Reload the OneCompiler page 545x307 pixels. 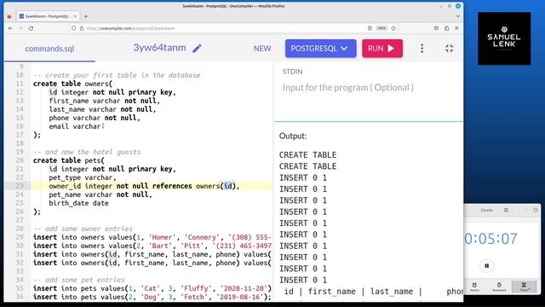[x=31, y=28]
